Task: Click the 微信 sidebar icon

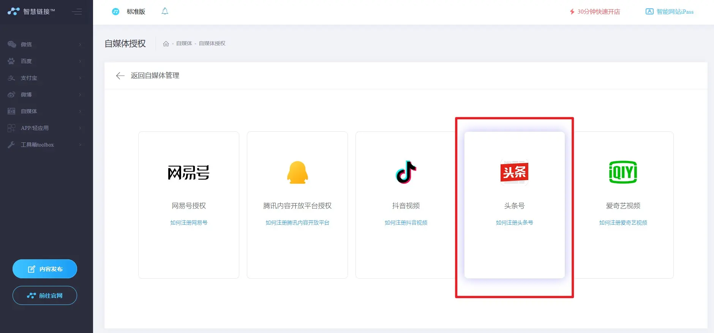Action: coord(12,44)
